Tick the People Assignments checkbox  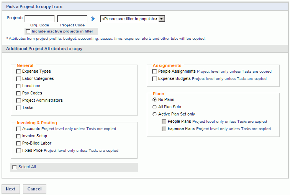154,71
